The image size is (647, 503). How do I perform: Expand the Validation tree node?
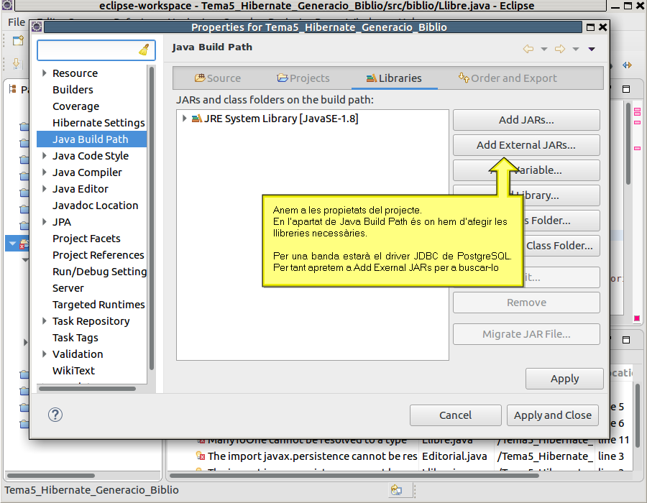44,354
